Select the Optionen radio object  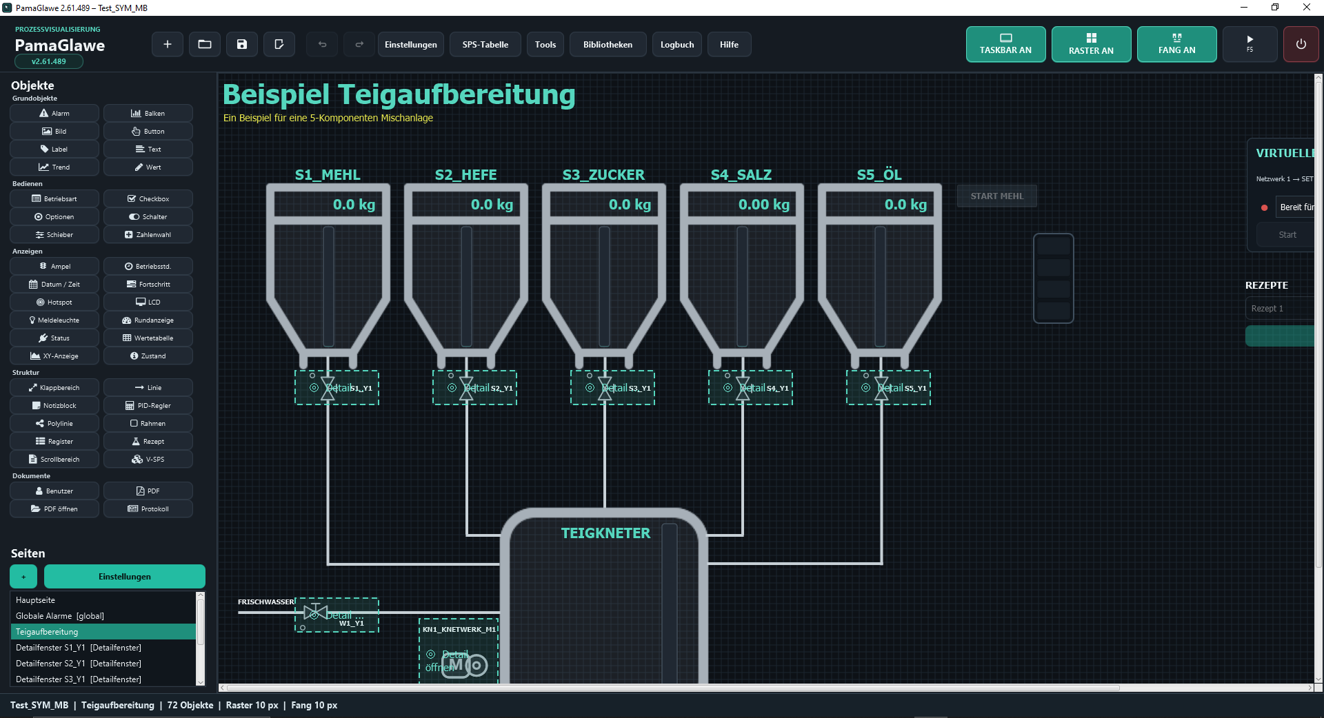tap(54, 216)
